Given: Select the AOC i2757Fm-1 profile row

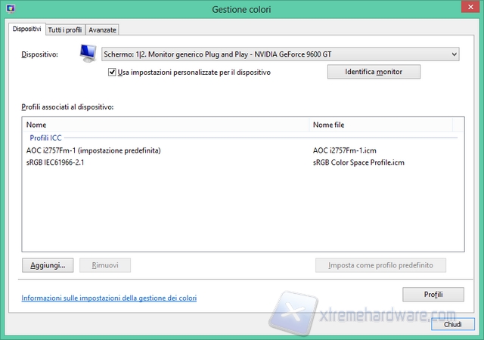Looking at the screenshot, I should click(x=94, y=150).
